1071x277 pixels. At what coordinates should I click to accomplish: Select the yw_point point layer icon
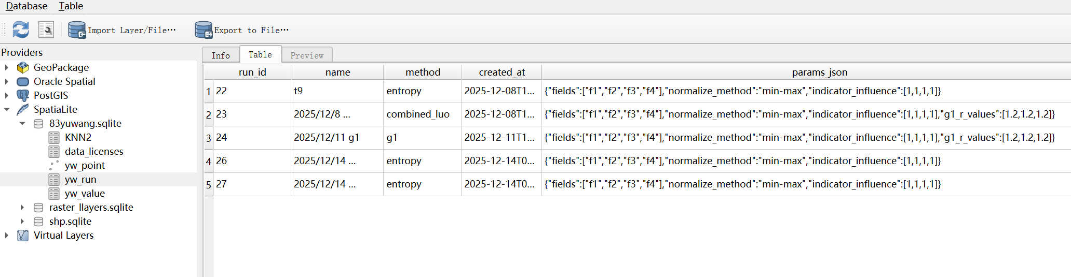coord(54,166)
